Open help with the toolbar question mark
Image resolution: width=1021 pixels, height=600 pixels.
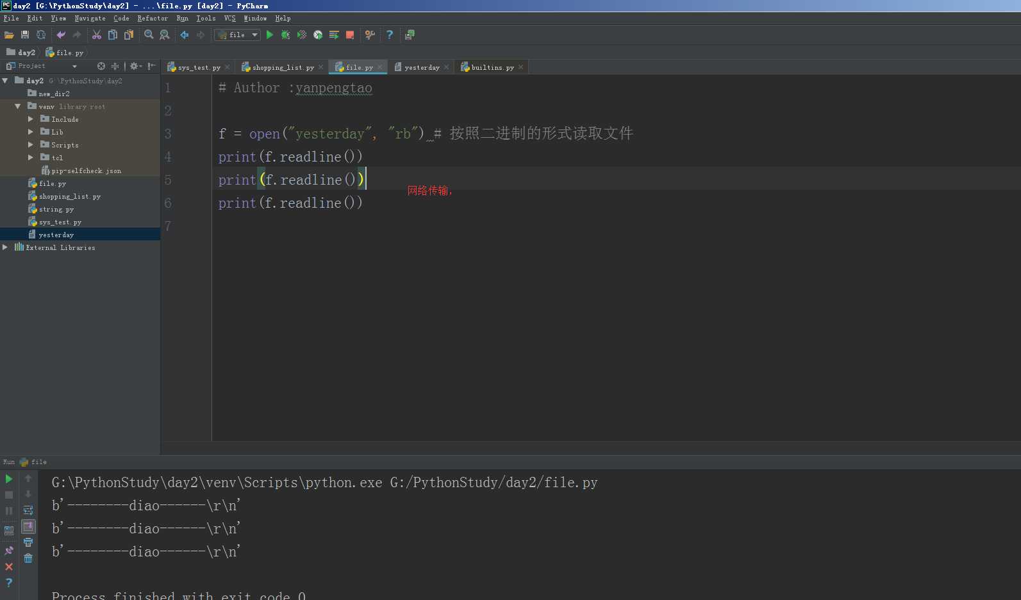[x=390, y=35]
